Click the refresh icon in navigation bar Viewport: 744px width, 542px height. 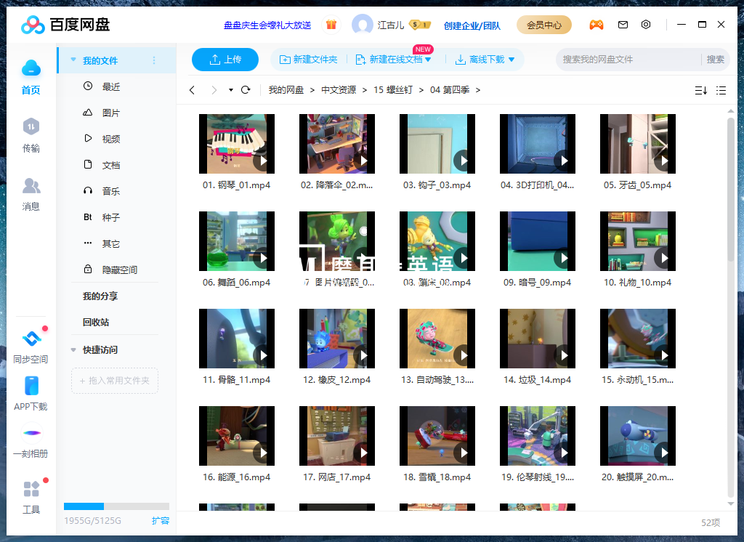[x=246, y=90]
